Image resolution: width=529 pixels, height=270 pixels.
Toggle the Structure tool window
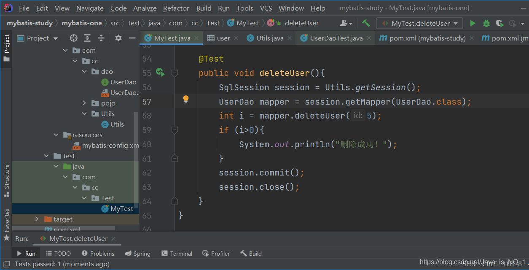coord(6,181)
